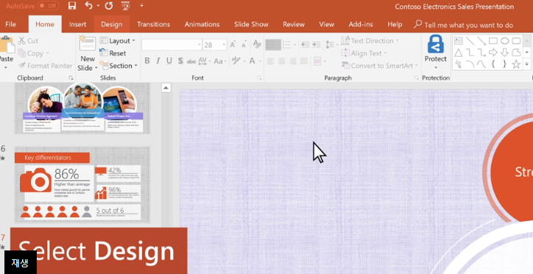Toggle text Shadow

coord(180,61)
